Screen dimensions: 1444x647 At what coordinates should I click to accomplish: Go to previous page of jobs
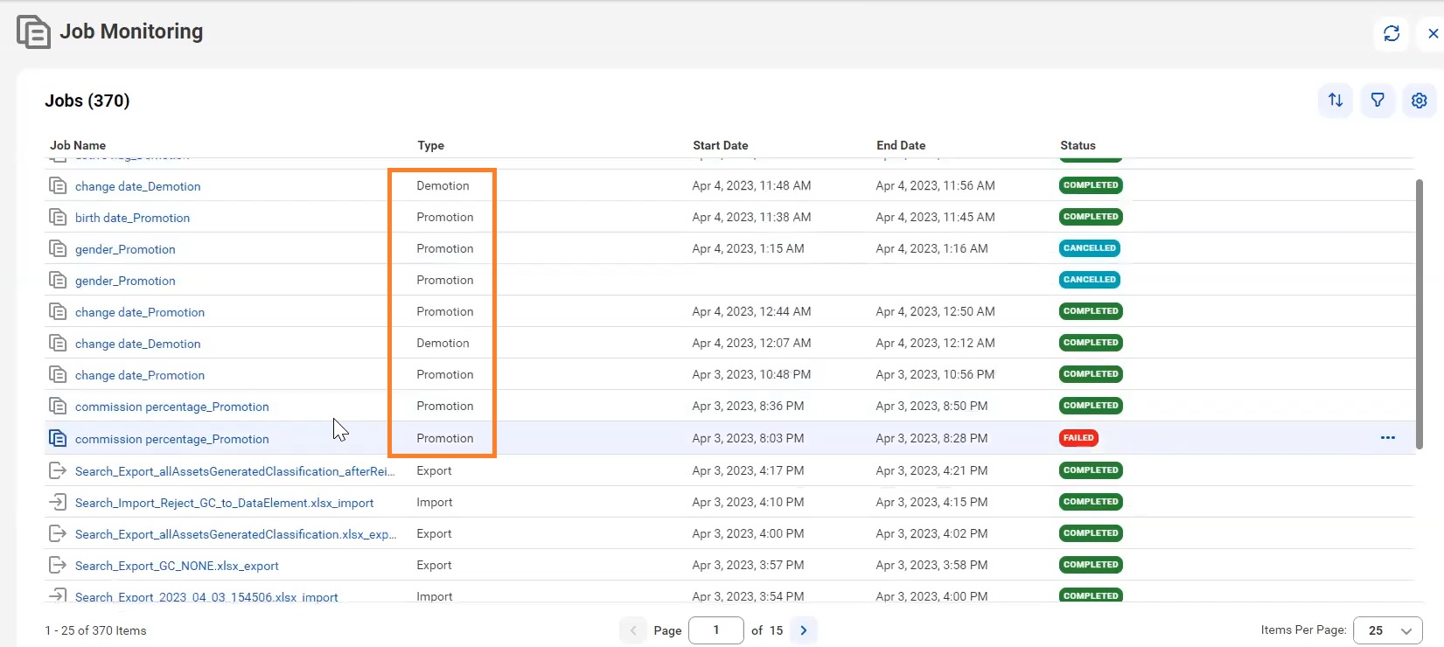click(x=633, y=630)
